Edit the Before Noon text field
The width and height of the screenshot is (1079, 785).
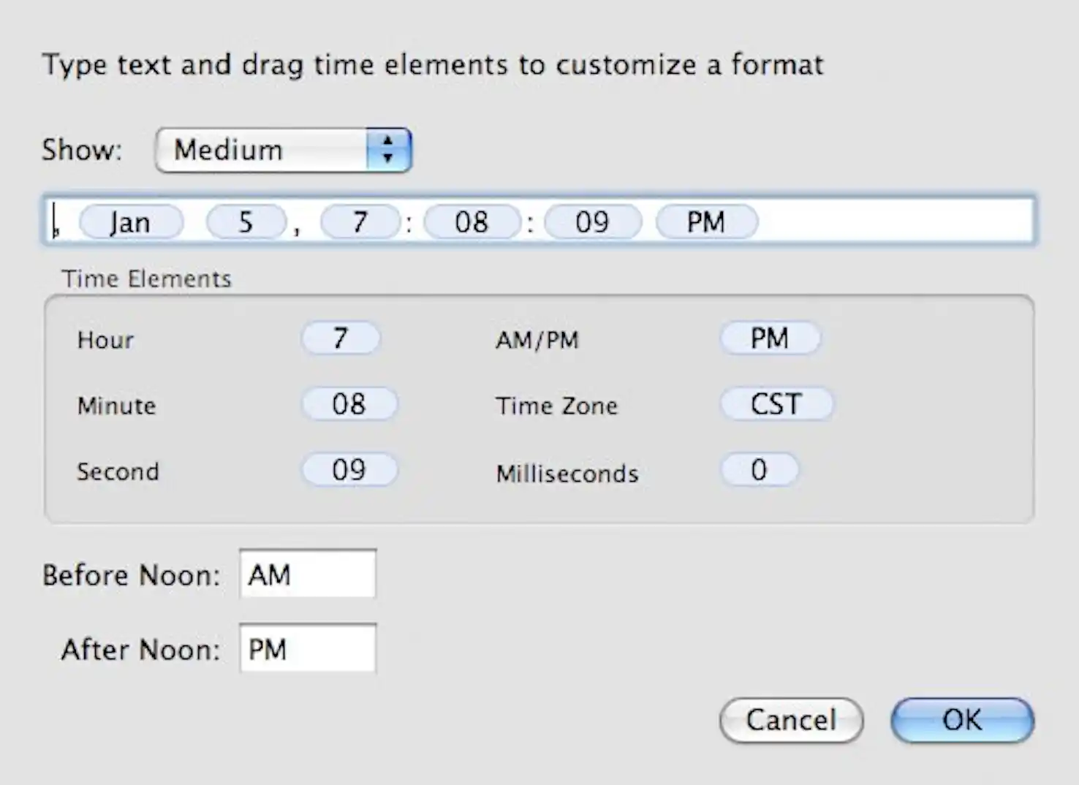(307, 574)
